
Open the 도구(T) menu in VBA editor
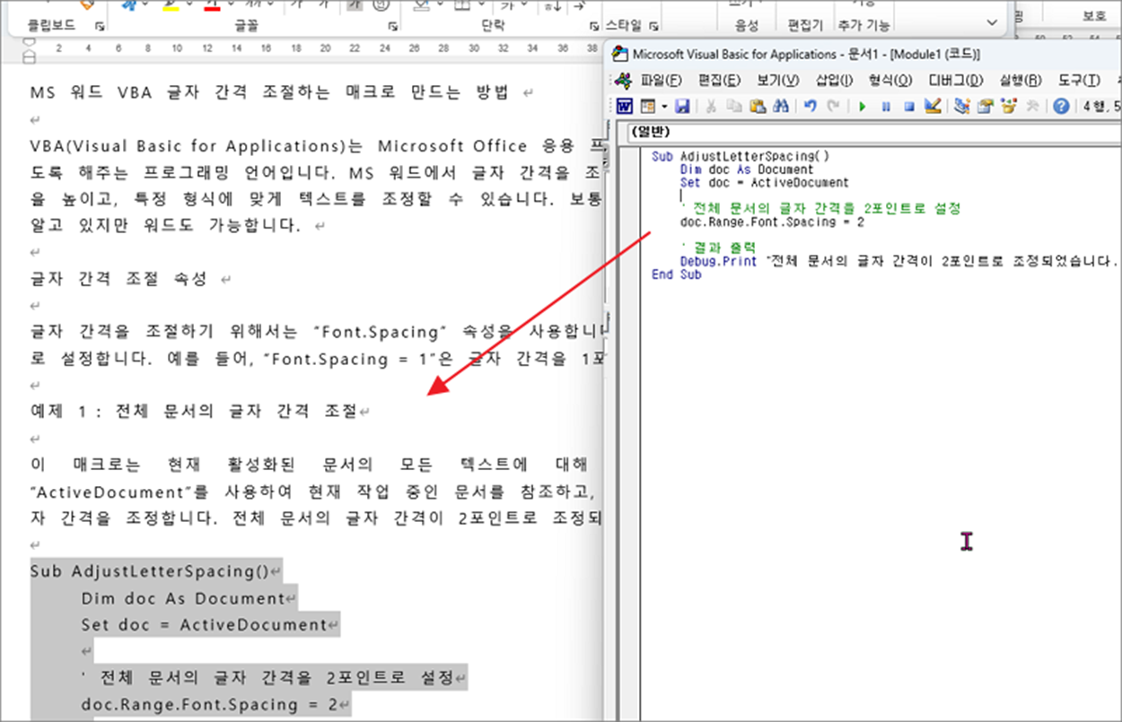point(1079,81)
